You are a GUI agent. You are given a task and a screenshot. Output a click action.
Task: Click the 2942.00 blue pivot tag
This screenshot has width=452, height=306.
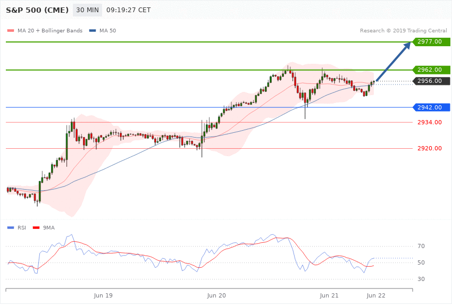pyautogui.click(x=431, y=107)
